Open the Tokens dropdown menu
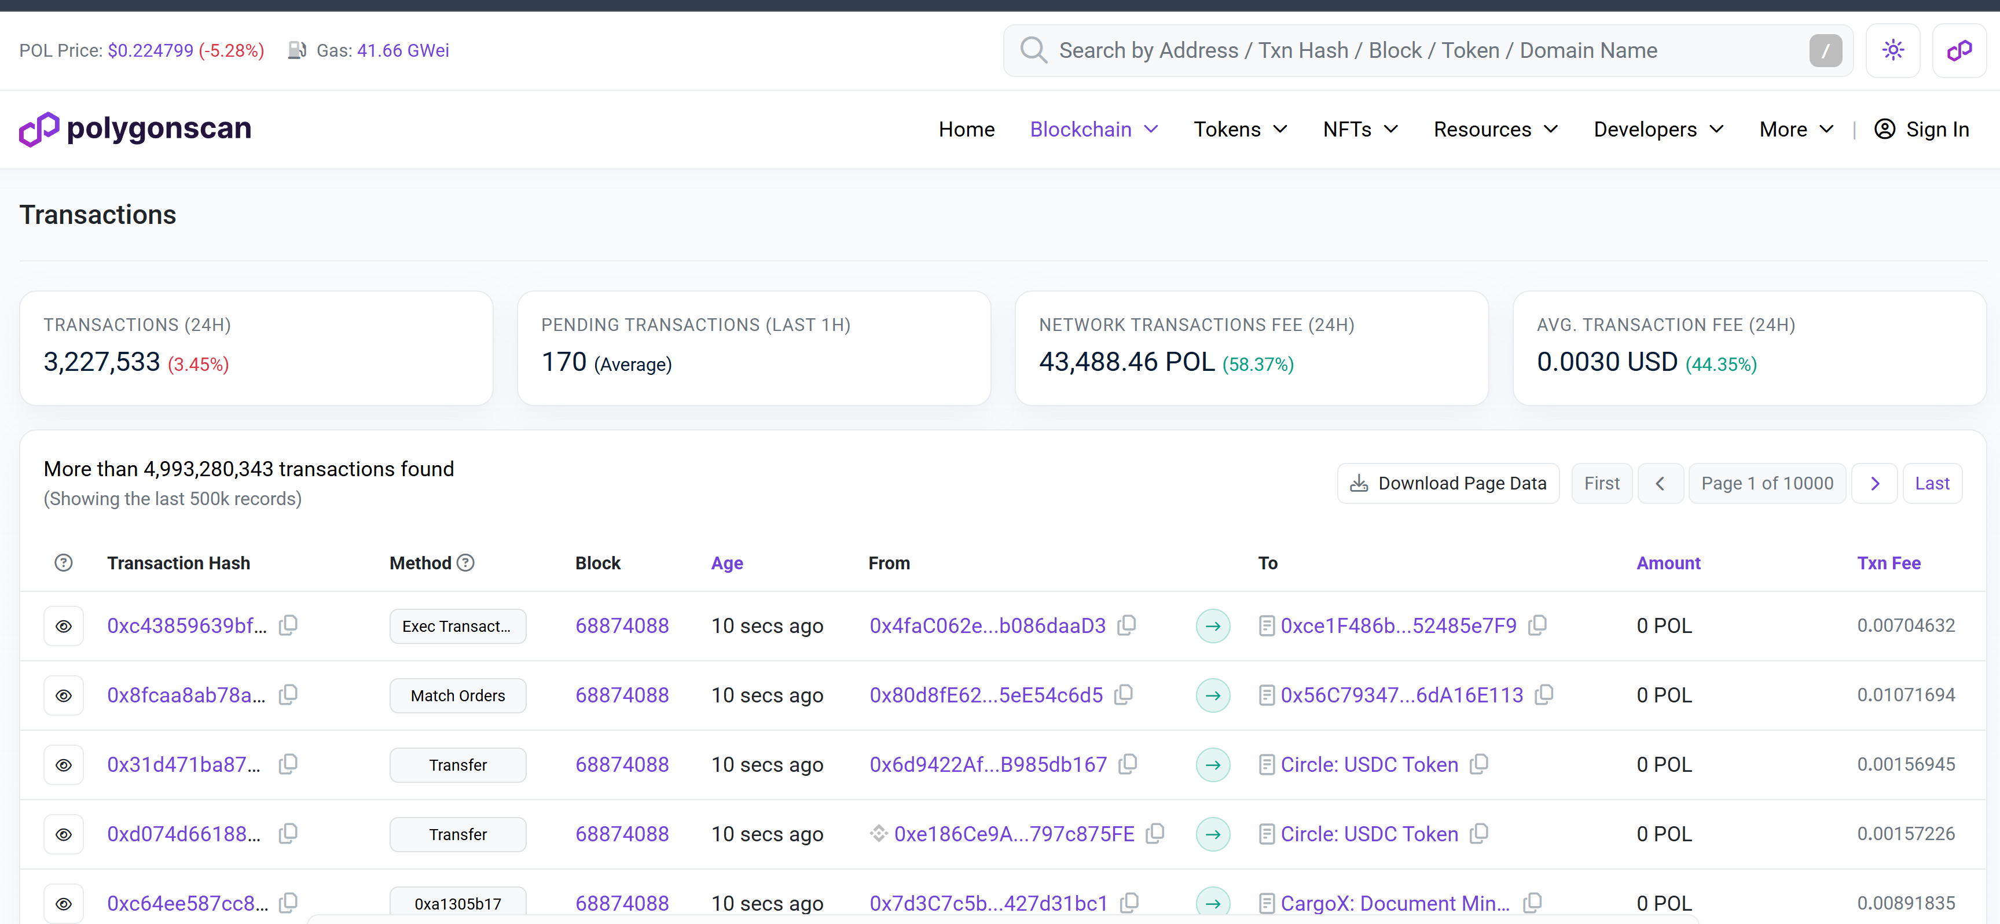Image resolution: width=2000 pixels, height=924 pixels. (1240, 129)
